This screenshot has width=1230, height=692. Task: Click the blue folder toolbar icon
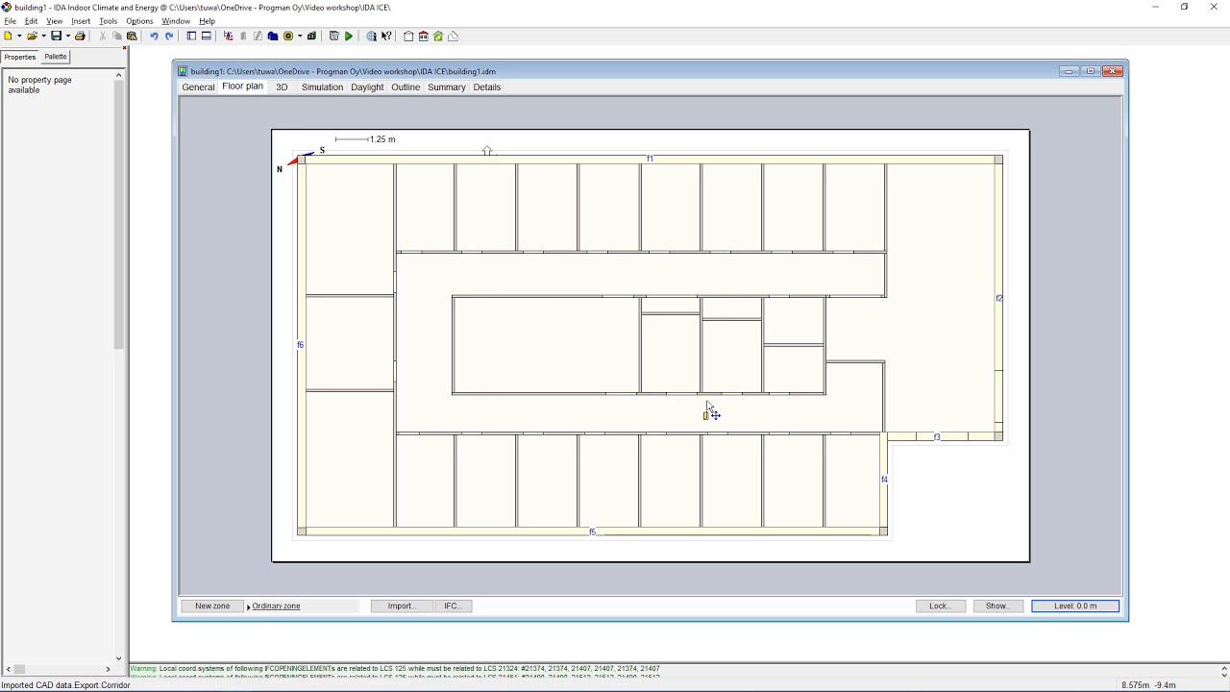coord(273,36)
